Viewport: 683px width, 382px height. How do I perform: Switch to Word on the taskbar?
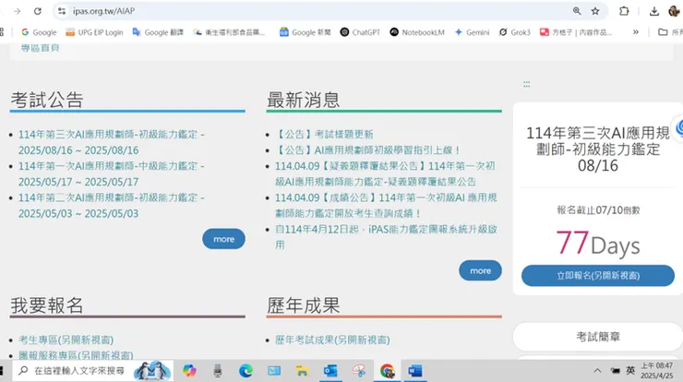pos(415,371)
